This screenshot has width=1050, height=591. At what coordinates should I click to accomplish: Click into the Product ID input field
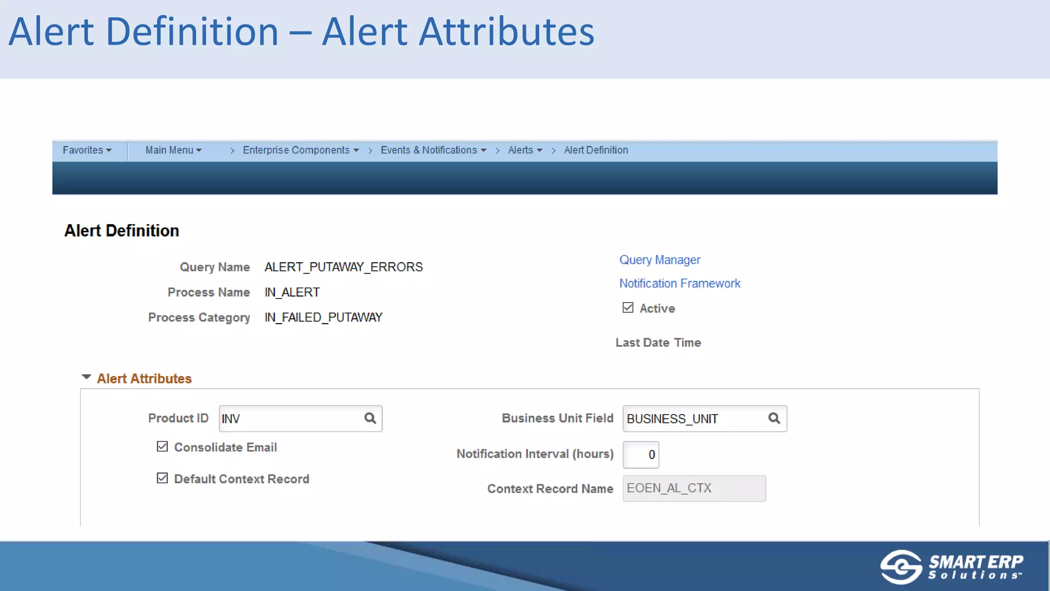(x=300, y=419)
